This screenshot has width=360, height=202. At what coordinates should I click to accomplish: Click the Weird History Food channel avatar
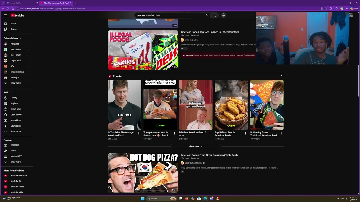pyautogui.click(x=182, y=40)
